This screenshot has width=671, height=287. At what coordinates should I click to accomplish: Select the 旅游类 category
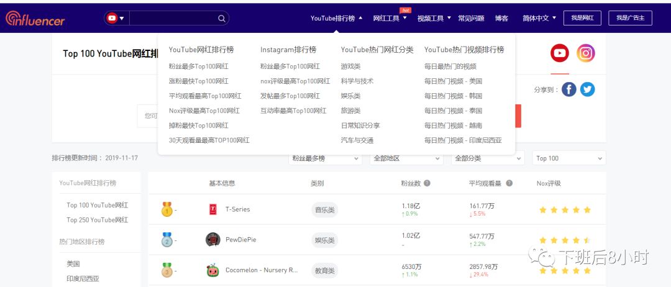pos(351,111)
